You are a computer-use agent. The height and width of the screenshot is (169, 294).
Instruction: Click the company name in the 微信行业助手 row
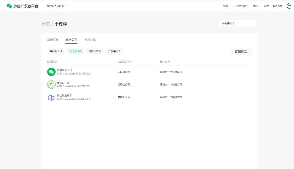pos(171,97)
